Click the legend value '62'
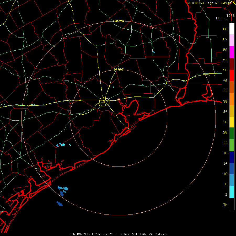The width and height of the screenshot is (236, 236). [225, 39]
